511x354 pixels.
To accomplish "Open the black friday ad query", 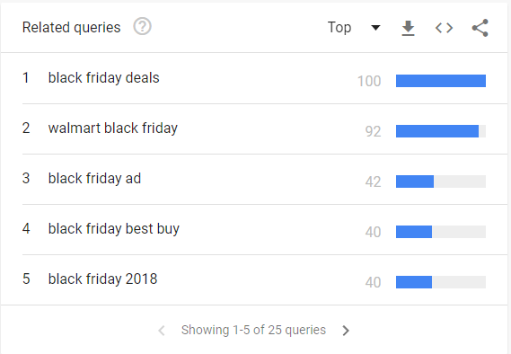I will 94,178.
